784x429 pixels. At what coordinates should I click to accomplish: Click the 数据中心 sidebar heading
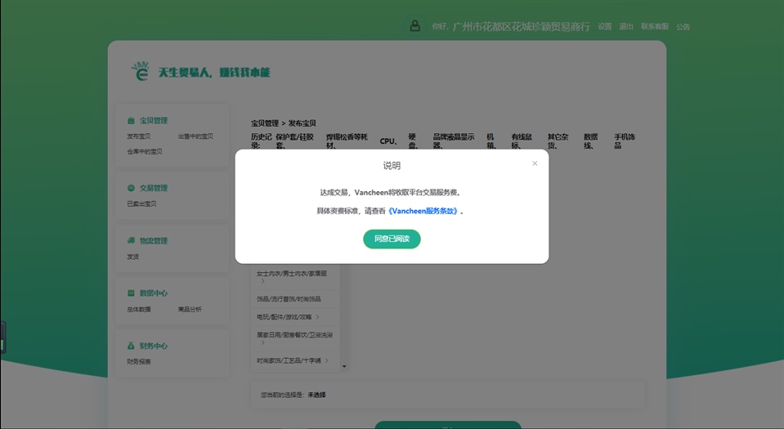pyautogui.click(x=154, y=293)
